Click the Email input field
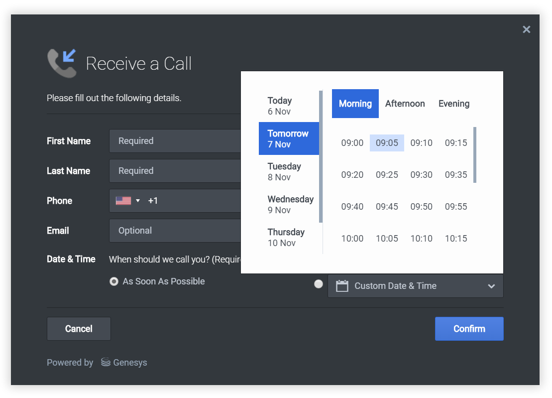Image resolution: width=552 pixels, height=398 pixels. 175,231
